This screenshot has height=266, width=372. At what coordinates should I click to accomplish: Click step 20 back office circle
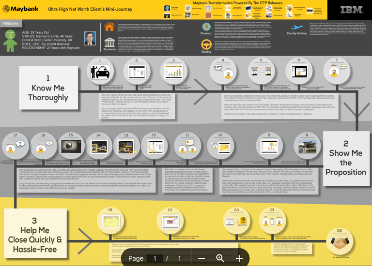tap(236, 221)
